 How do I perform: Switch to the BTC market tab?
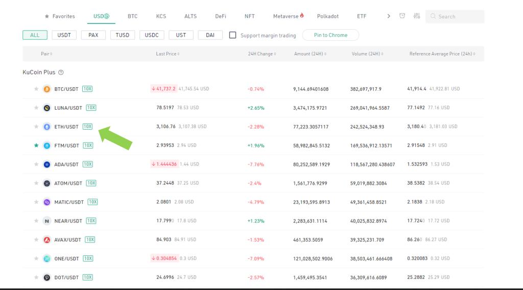pyautogui.click(x=133, y=16)
